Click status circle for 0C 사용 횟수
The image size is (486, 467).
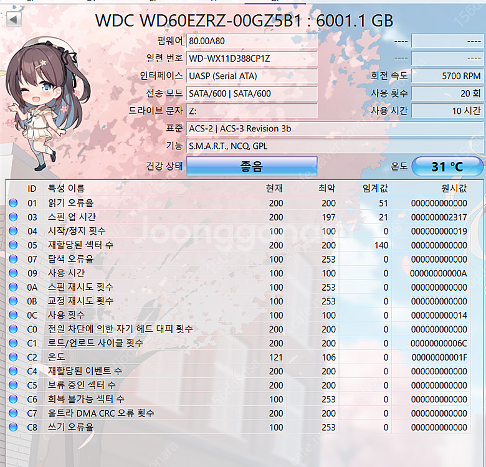[x=13, y=315]
